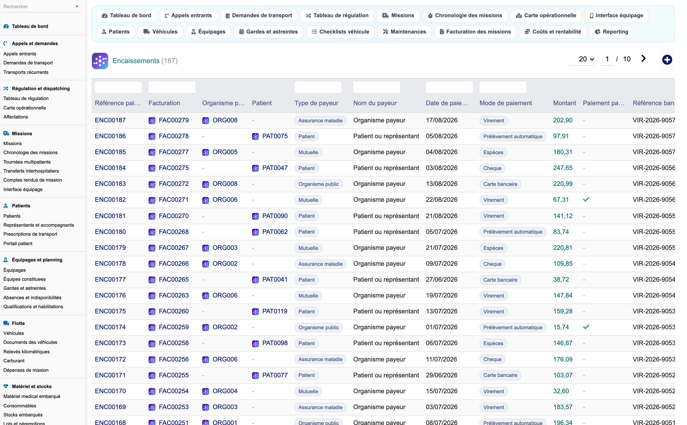The width and height of the screenshot is (687, 425).
Task: Click the icon next to PAT0119
Action: point(255,311)
